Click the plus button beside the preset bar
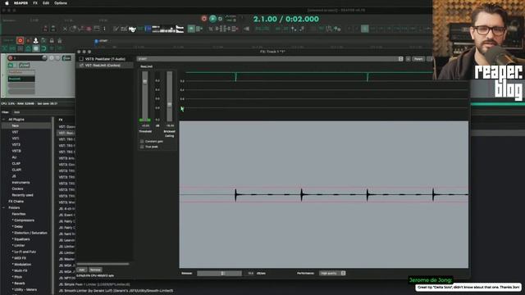 point(409,59)
